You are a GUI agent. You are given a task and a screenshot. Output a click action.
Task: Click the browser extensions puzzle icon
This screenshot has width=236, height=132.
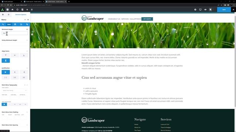[x=225, y=5]
